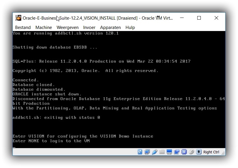Click the display monitor status icon
The image size is (238, 168).
pyautogui.click(x=169, y=152)
